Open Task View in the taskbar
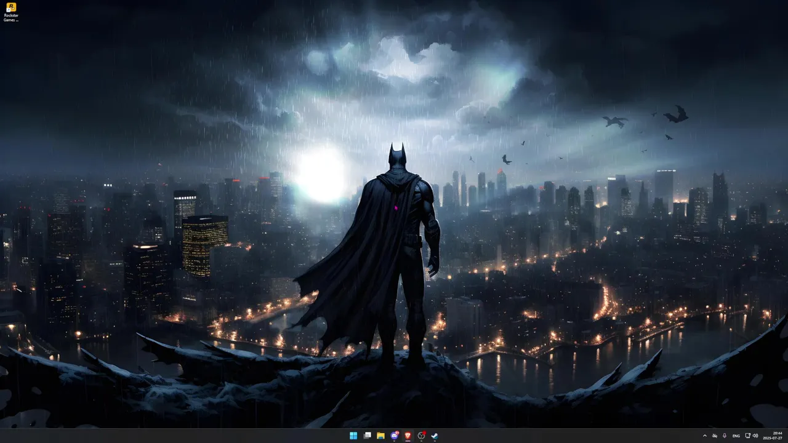 click(x=367, y=436)
